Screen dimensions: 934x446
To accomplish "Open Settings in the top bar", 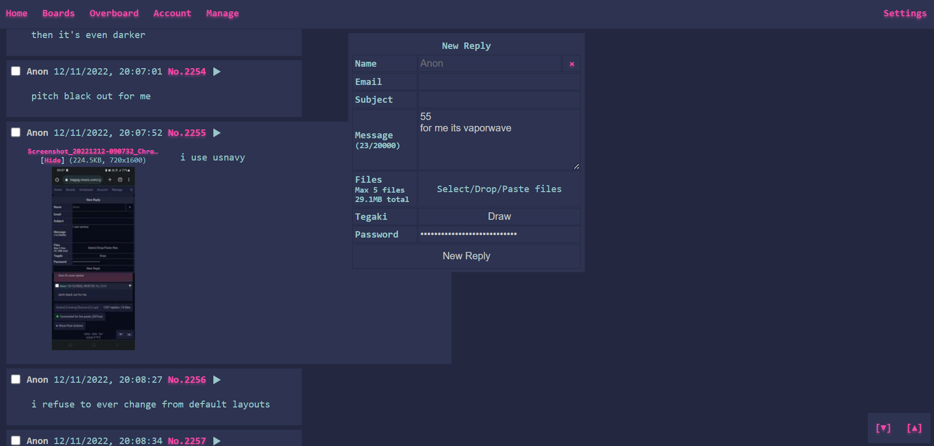I will point(904,13).
